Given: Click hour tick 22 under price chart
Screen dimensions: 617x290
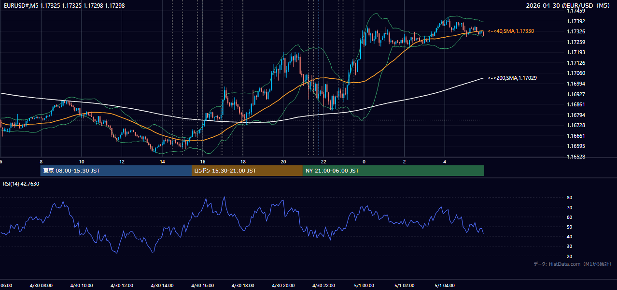Looking at the screenshot, I should point(323,161).
